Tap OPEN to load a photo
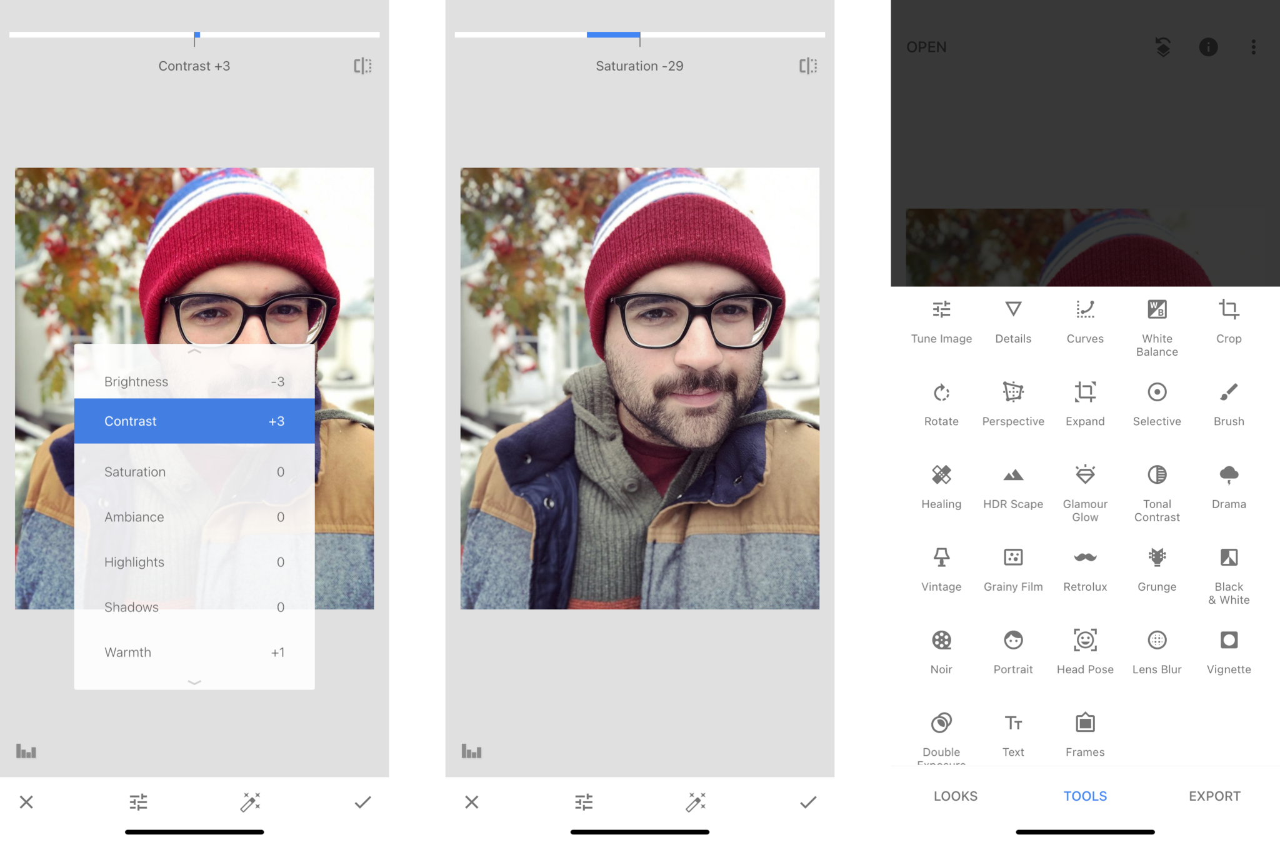Screen dimensions: 1280x842 [927, 47]
